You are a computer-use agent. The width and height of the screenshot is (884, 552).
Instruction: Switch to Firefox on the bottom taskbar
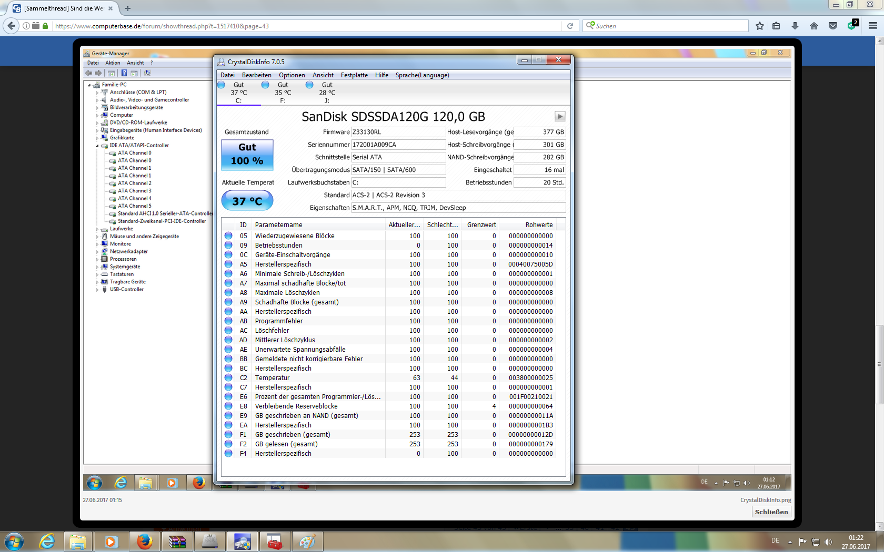tap(144, 541)
